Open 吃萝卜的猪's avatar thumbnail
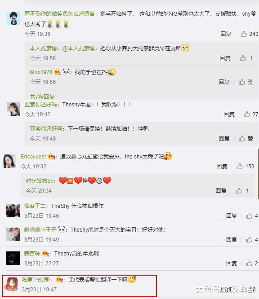This screenshot has height=299, width=259. (11, 284)
